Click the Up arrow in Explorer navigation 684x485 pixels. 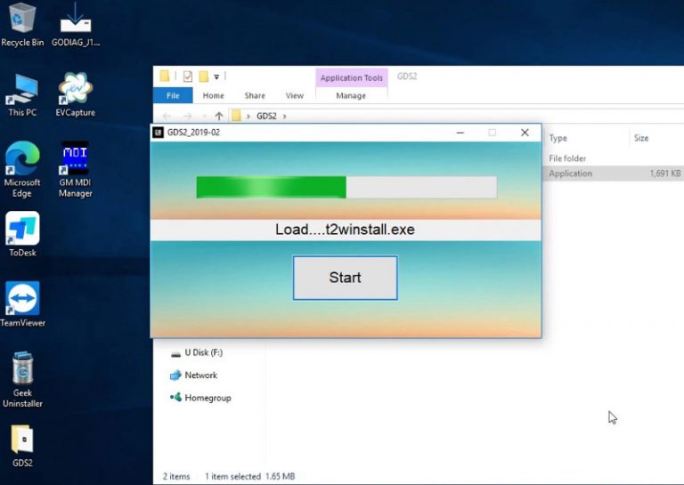(x=219, y=116)
